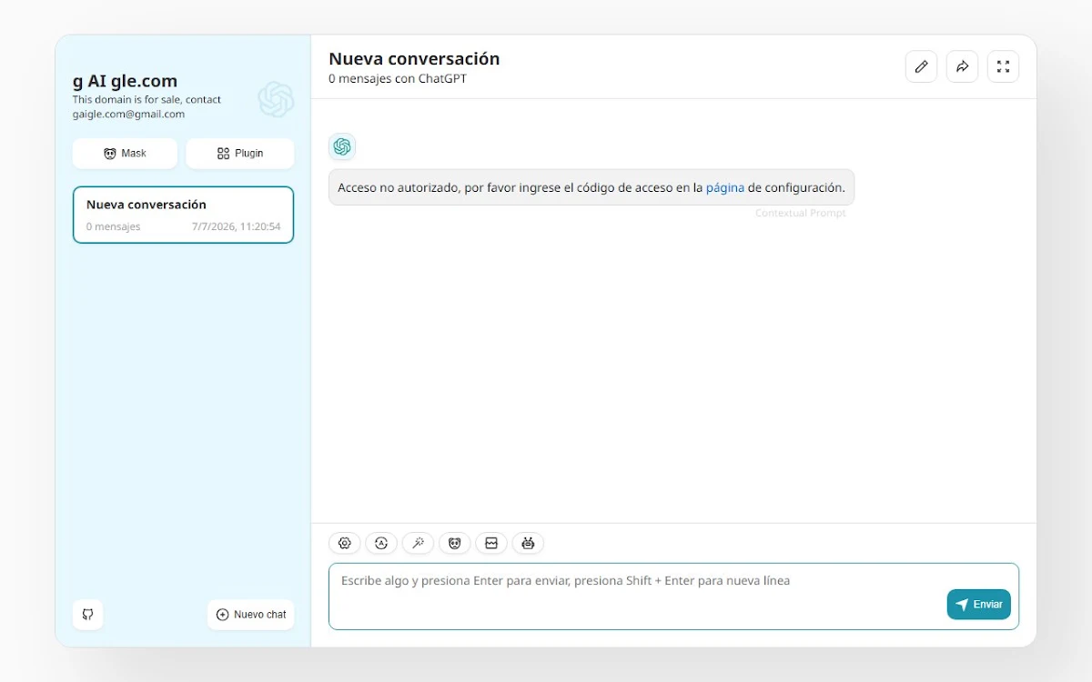This screenshot has height=682, width=1092.
Task: Click the clear context break icon
Action: (491, 543)
